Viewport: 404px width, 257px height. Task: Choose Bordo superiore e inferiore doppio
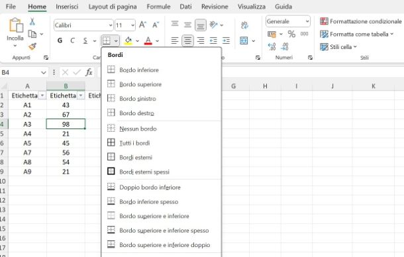162,245
